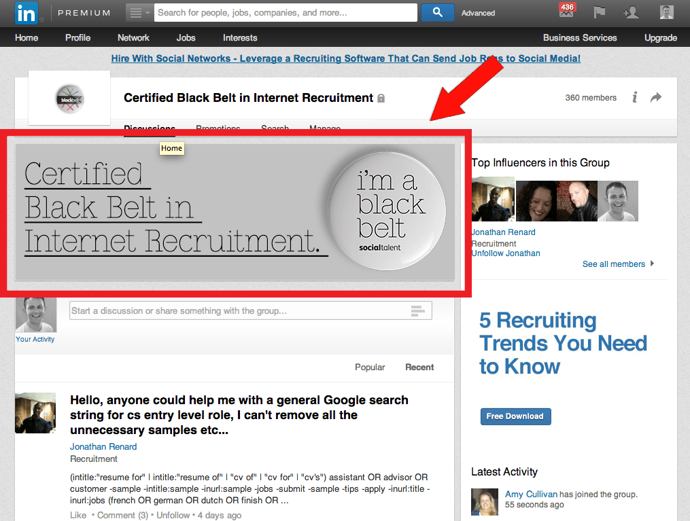Click first top influencer photo
This screenshot has width=690, height=521.
(493, 199)
